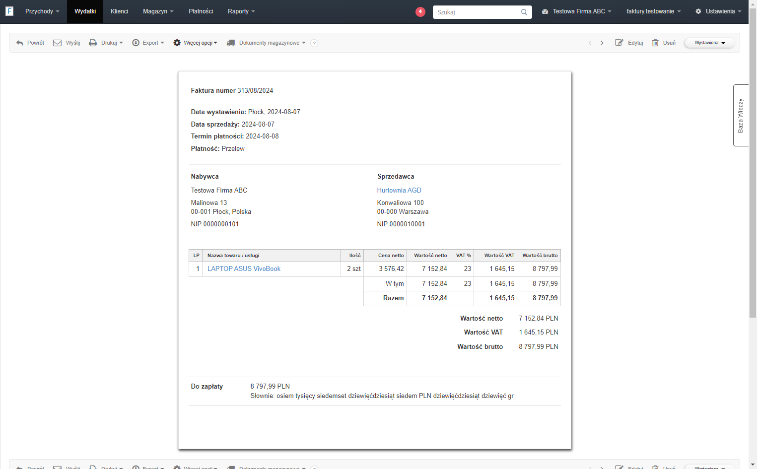Click the magnifier search icon
The width and height of the screenshot is (757, 469).
(524, 12)
